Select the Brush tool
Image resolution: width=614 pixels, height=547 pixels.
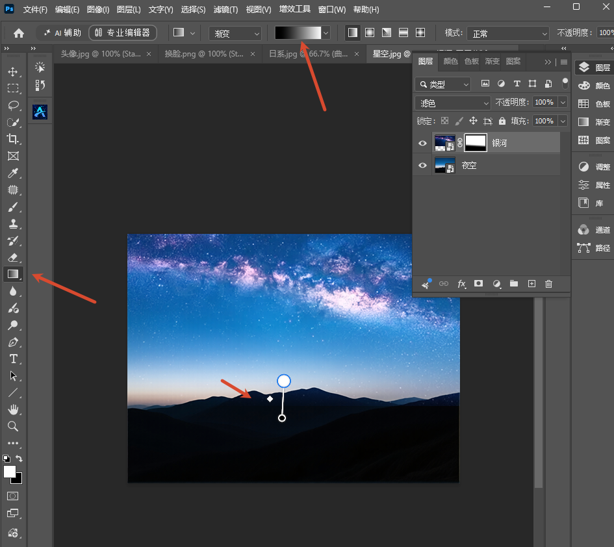[13, 207]
